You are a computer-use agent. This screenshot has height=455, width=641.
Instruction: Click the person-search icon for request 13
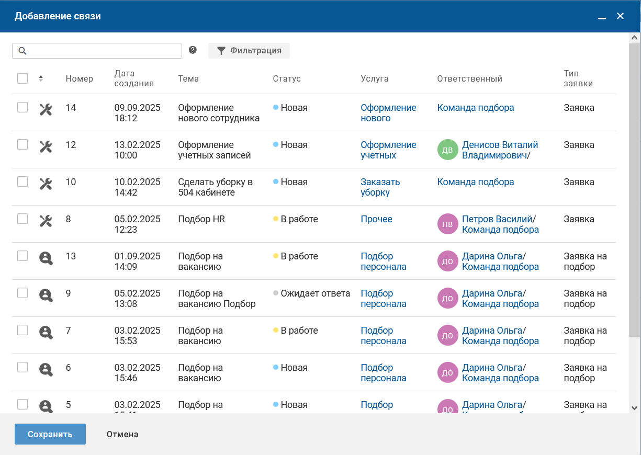46,258
